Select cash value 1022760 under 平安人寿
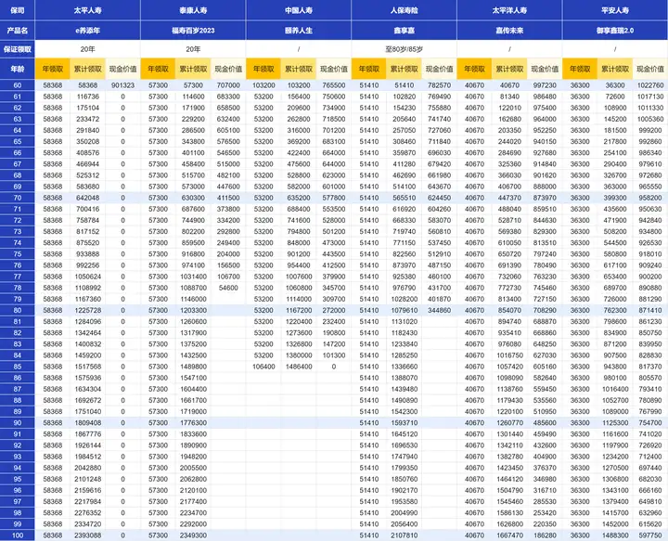This screenshot has height=541, width=668. [649, 84]
